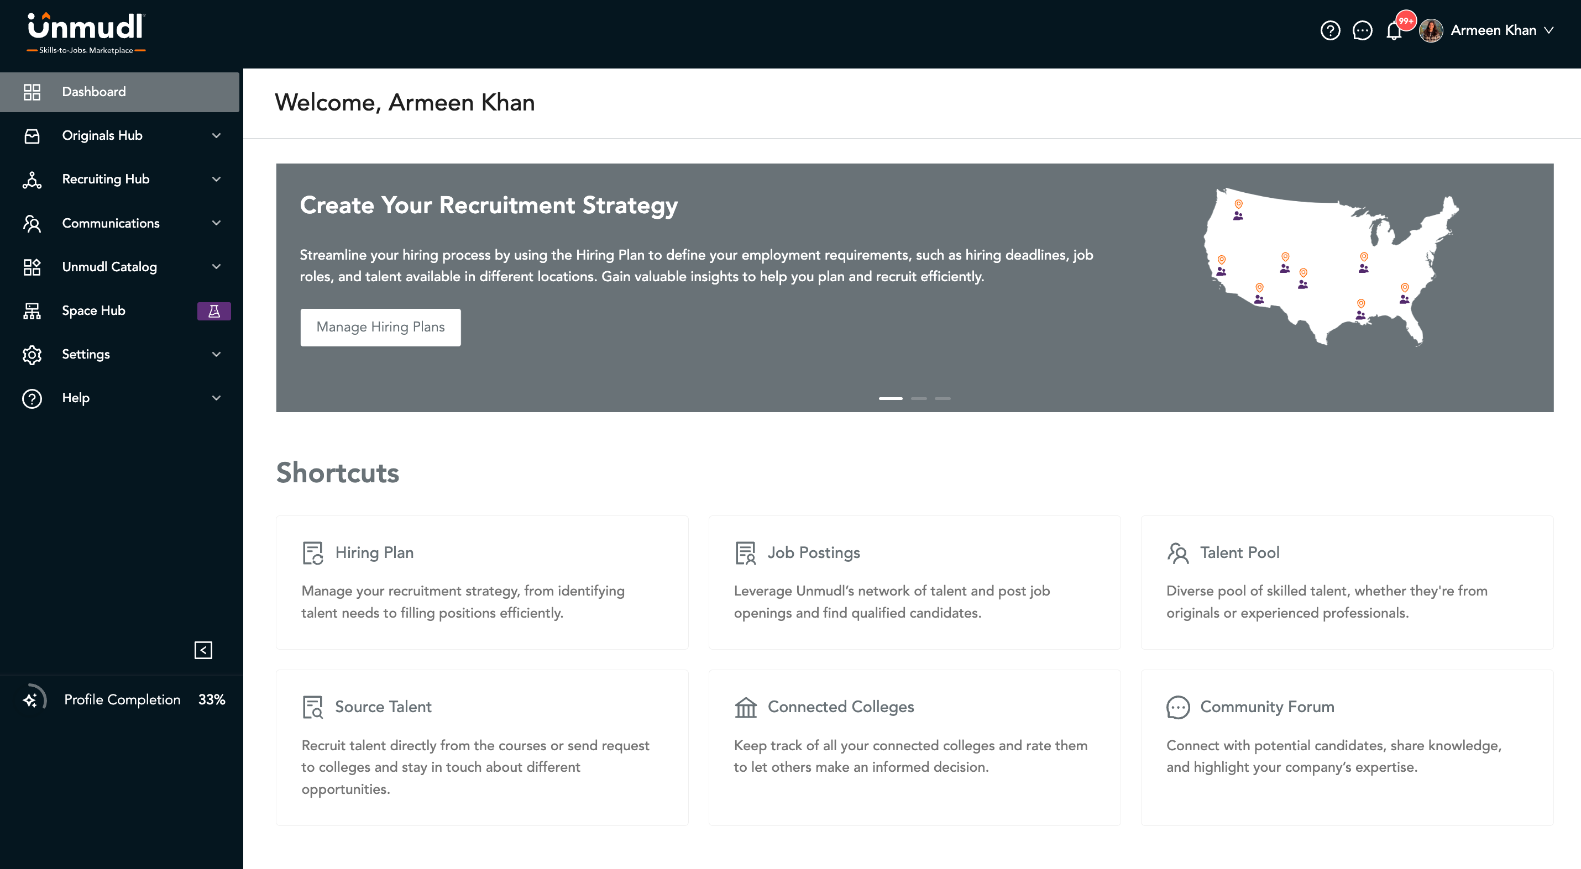
Task: Open the Job Postings shortcut card
Action: (914, 582)
